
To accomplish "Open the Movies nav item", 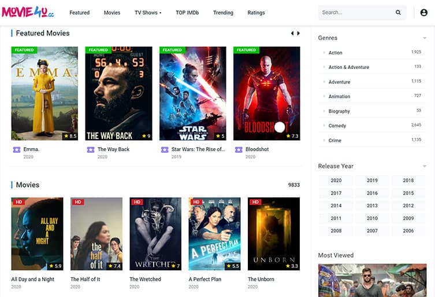I will click(x=112, y=13).
